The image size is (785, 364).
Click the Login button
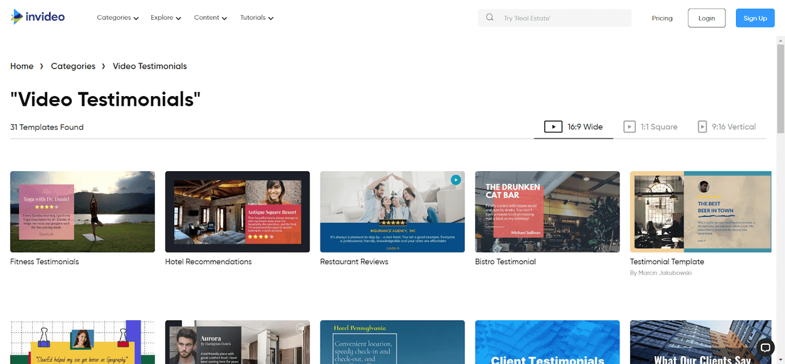point(706,18)
